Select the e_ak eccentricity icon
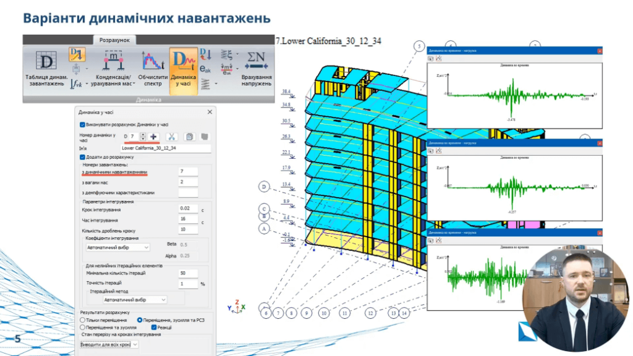Image resolution: width=633 pixels, height=356 pixels. [x=205, y=69]
